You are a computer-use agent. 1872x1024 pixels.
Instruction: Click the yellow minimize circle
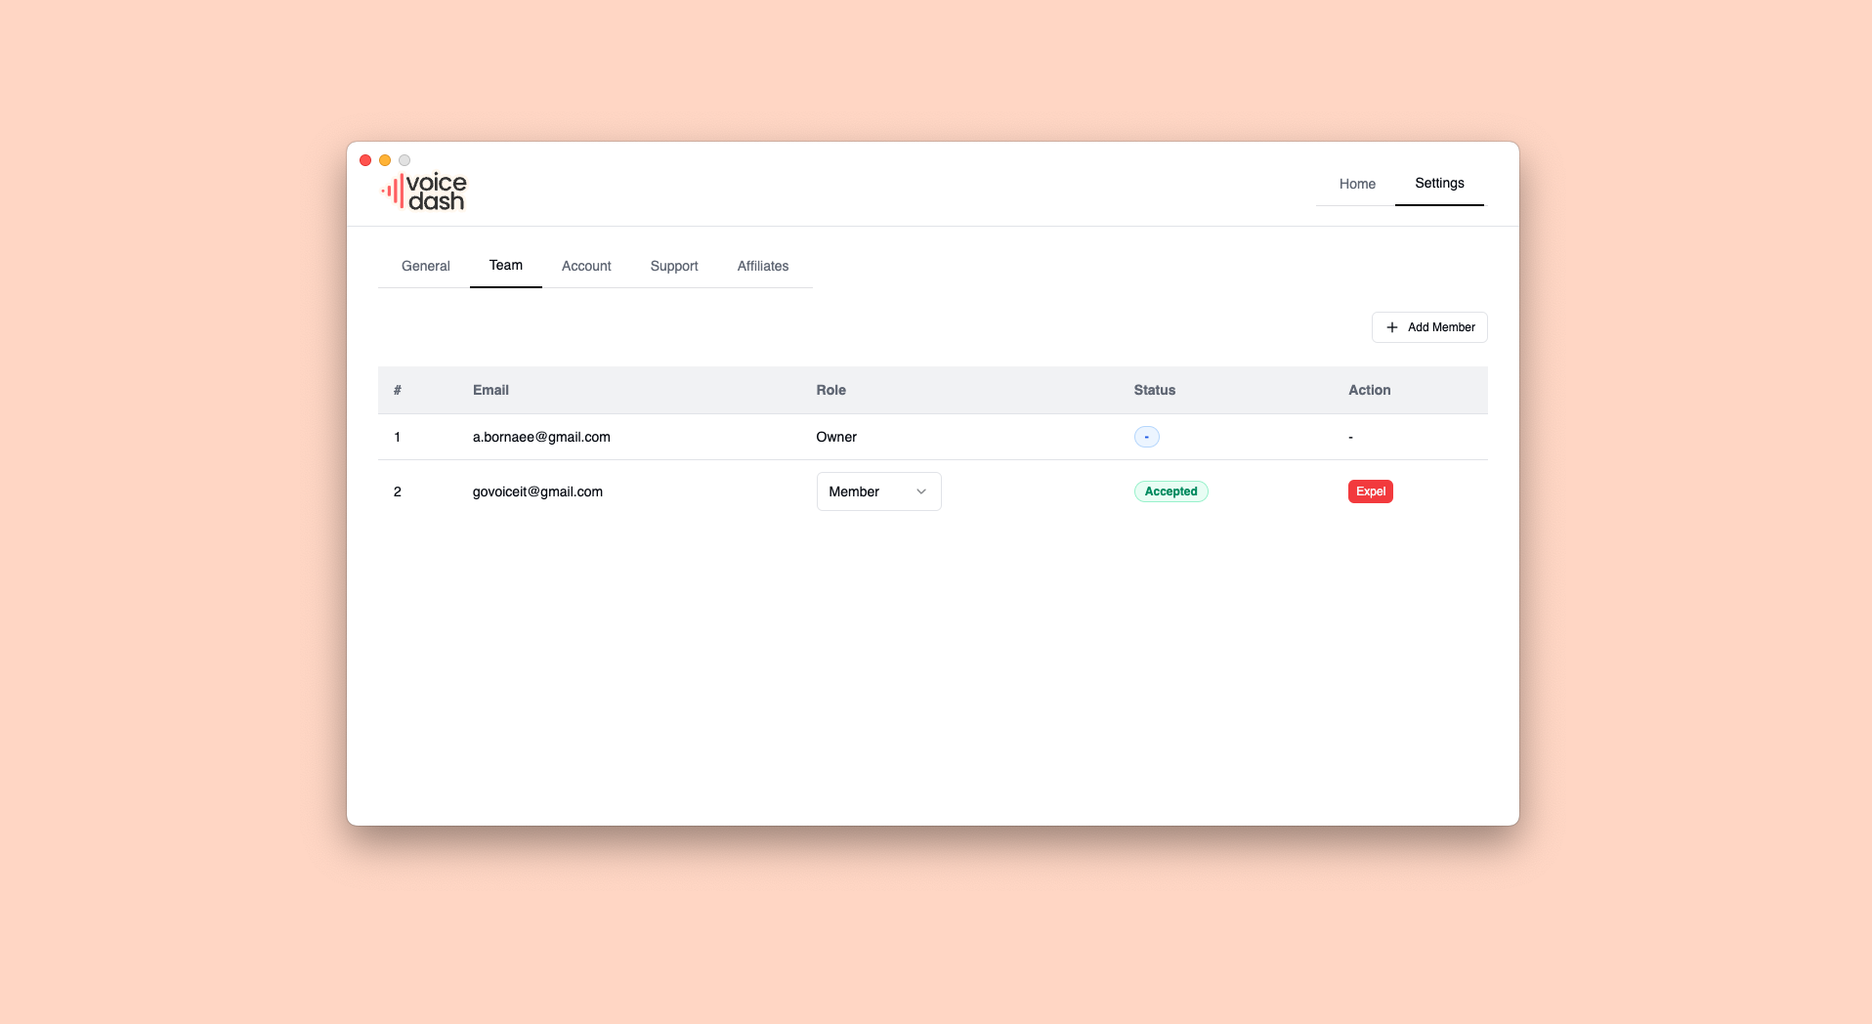[385, 160]
